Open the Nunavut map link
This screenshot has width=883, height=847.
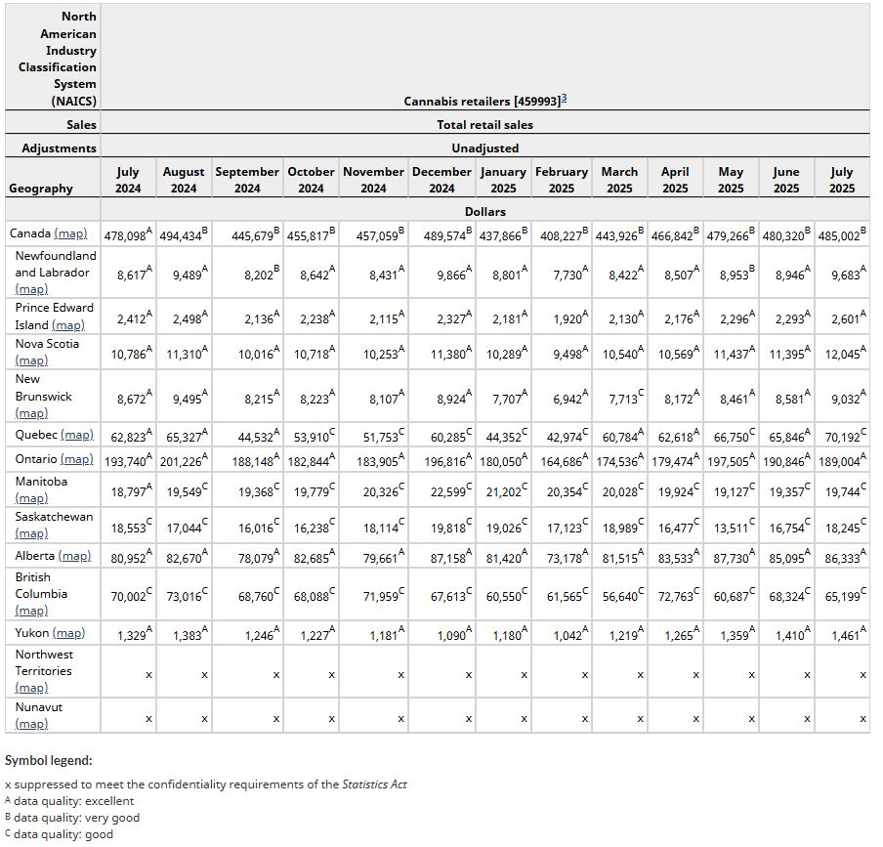[31, 724]
